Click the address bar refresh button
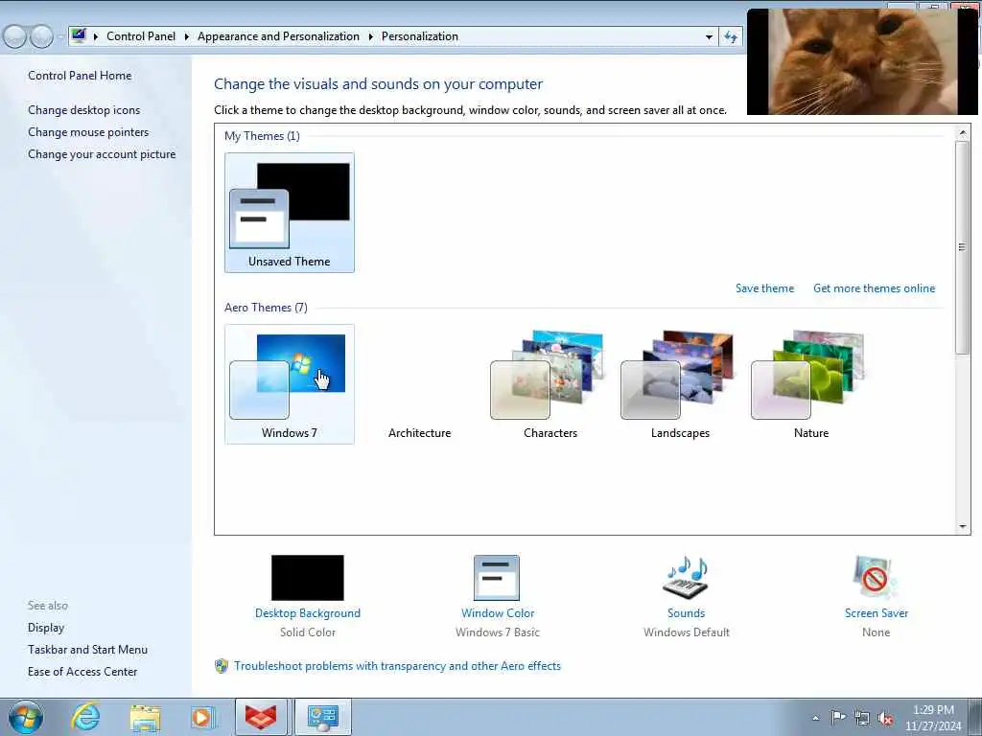982x736 pixels. tap(731, 37)
